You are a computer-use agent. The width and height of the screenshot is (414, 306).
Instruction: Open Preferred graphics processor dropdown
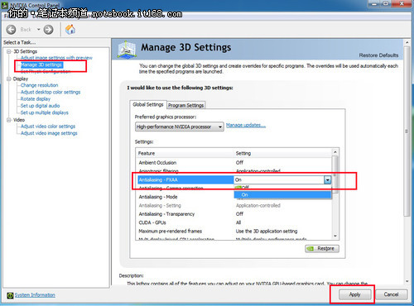[x=180, y=127]
